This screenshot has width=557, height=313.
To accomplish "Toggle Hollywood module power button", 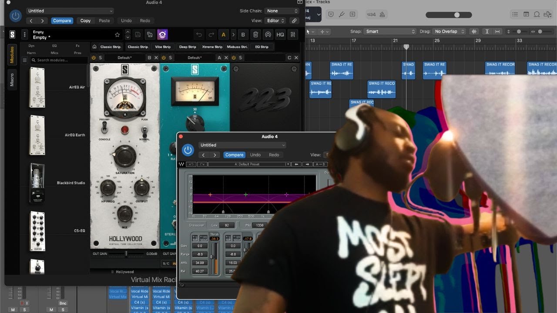I will [x=94, y=58].
